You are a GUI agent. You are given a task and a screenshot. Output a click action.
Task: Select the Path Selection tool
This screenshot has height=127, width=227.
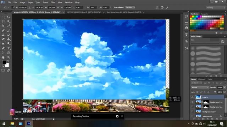tap(3, 53)
